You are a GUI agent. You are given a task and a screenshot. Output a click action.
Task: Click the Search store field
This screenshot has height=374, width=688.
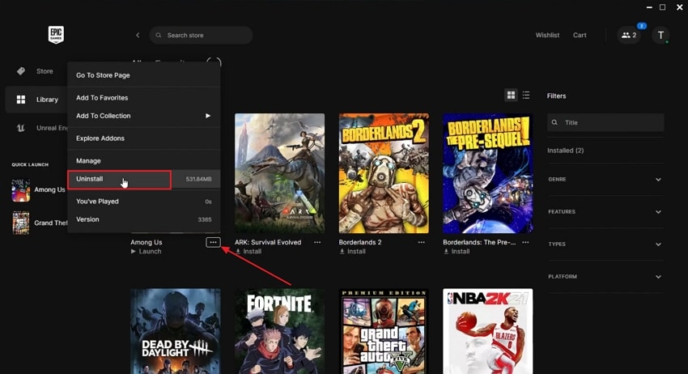pyautogui.click(x=201, y=35)
